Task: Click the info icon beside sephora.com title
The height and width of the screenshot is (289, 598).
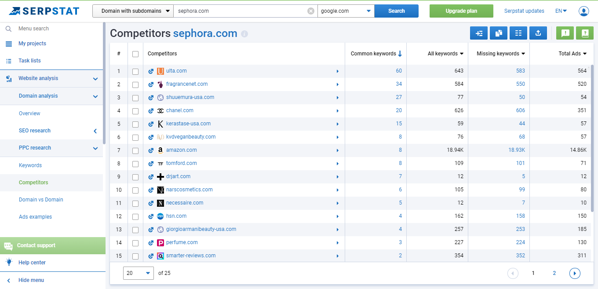Action: [244, 34]
